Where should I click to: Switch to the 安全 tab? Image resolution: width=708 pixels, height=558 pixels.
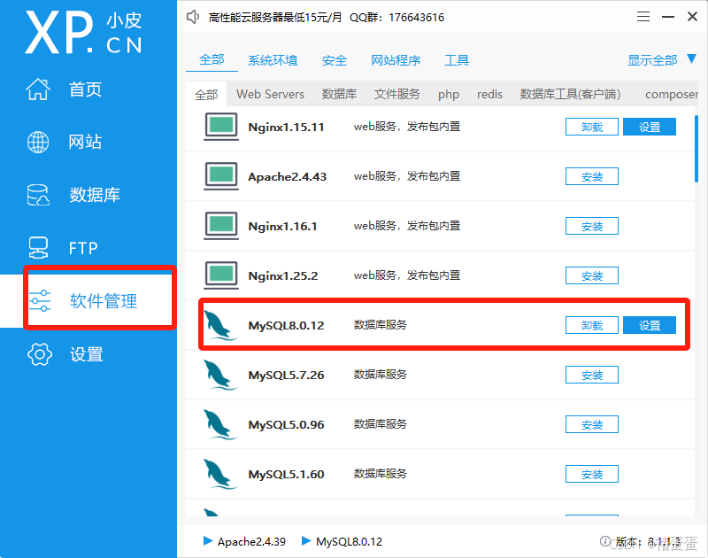(x=335, y=60)
